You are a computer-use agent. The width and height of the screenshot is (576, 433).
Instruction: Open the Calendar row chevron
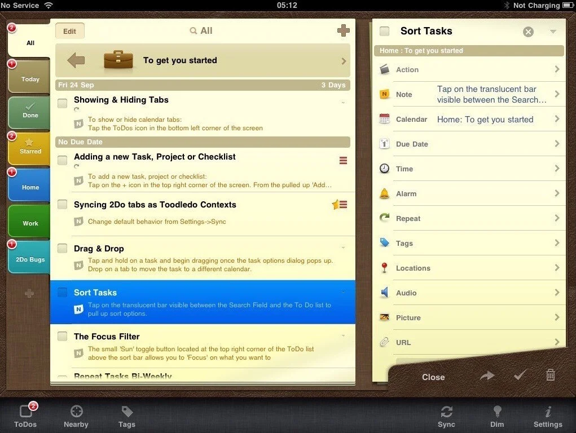557,118
